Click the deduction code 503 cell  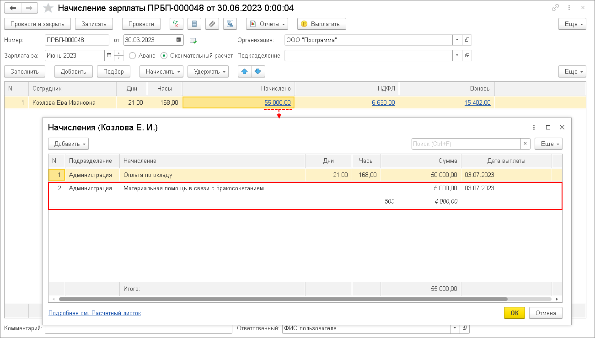[x=389, y=201]
